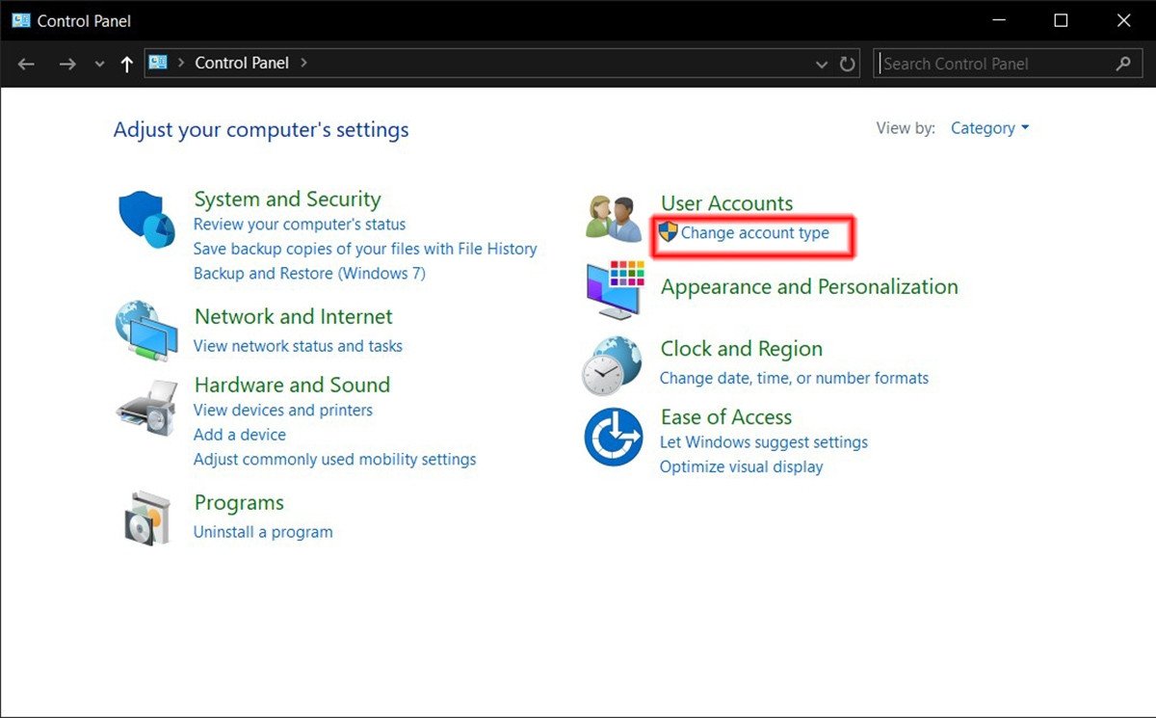Click the up navigation arrow
This screenshot has height=718, width=1156.
126,63
